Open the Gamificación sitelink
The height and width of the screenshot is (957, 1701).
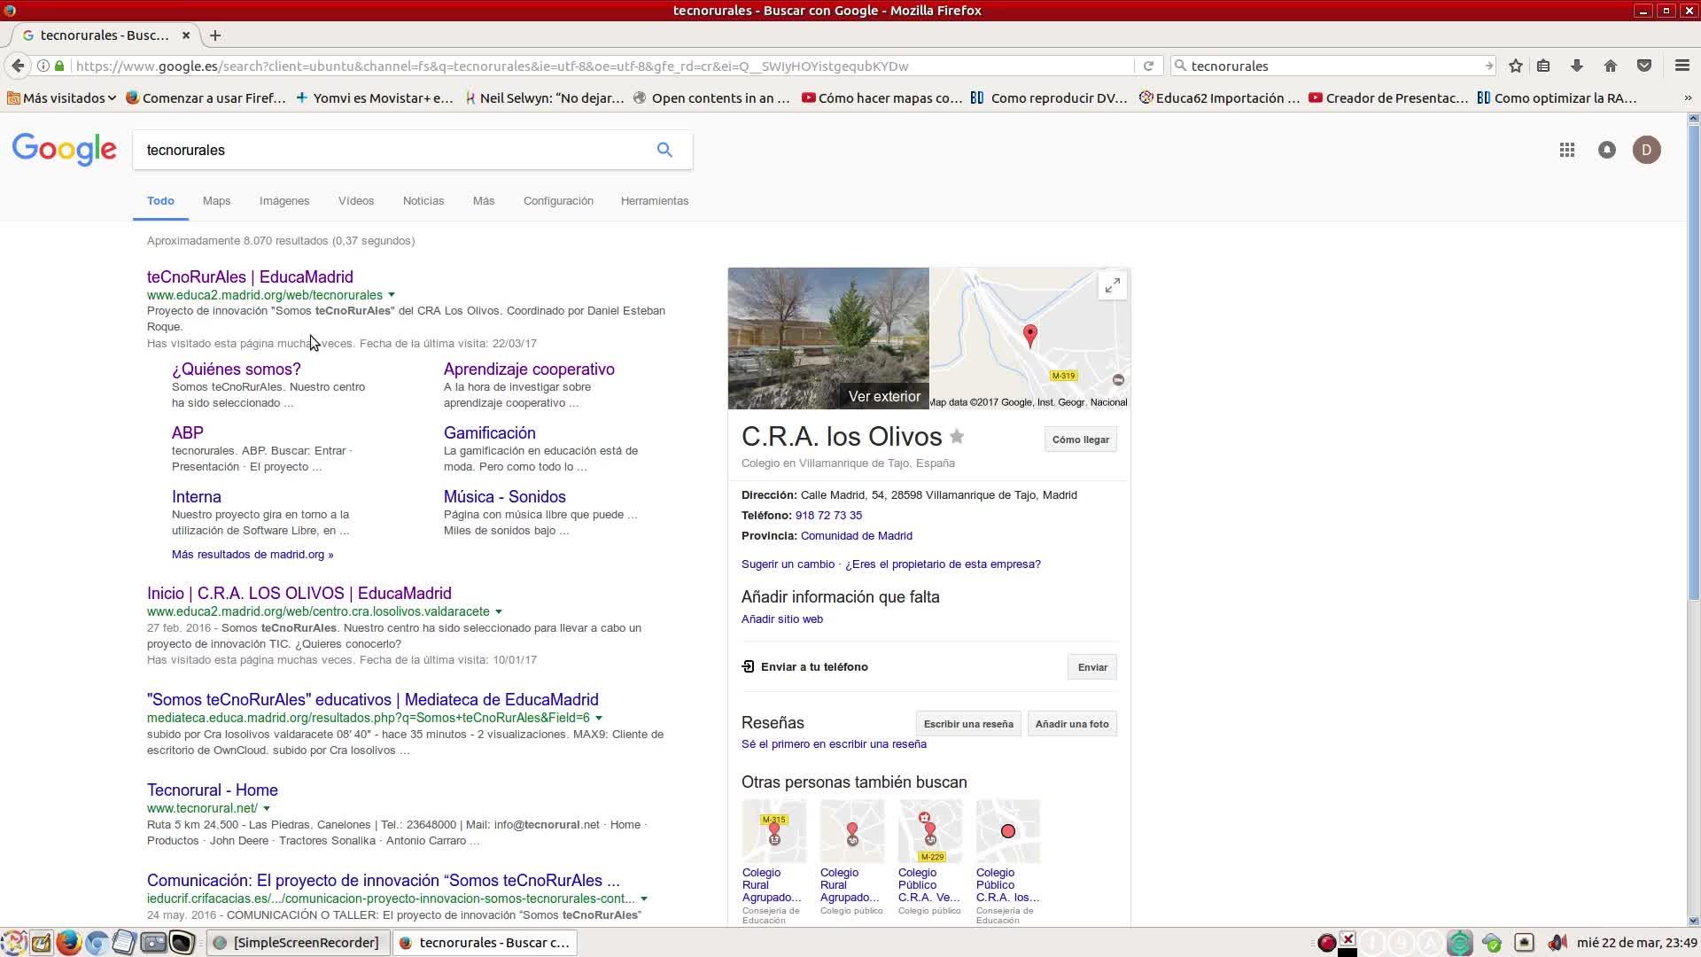tap(489, 433)
